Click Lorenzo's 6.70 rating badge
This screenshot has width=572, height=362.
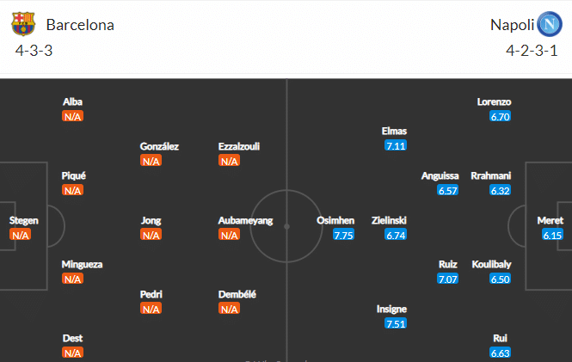[500, 117]
